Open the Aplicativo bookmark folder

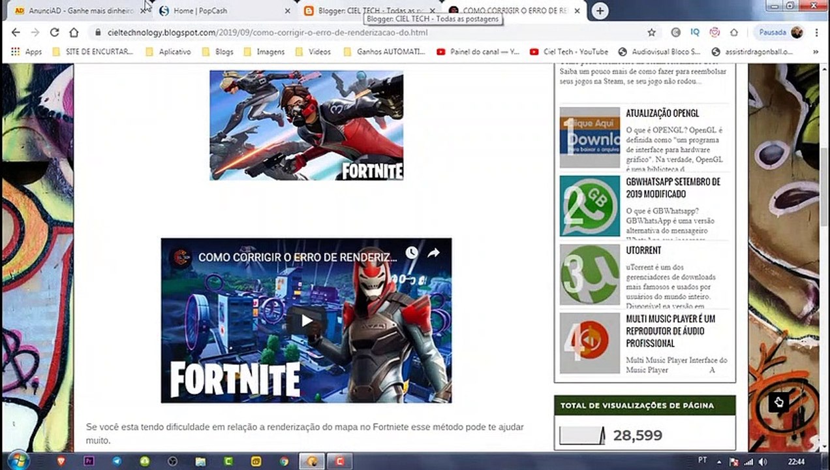tap(168, 52)
